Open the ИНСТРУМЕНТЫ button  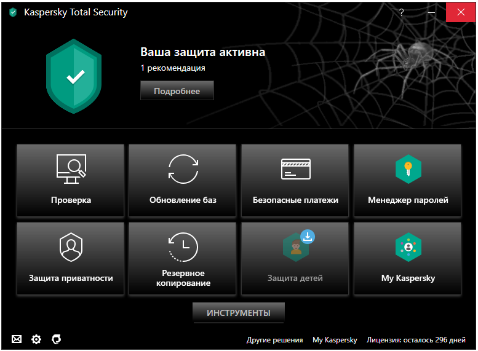(x=239, y=313)
